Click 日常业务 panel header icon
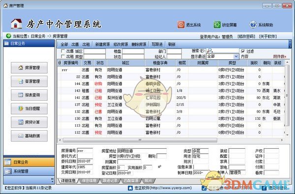 click(6, 43)
